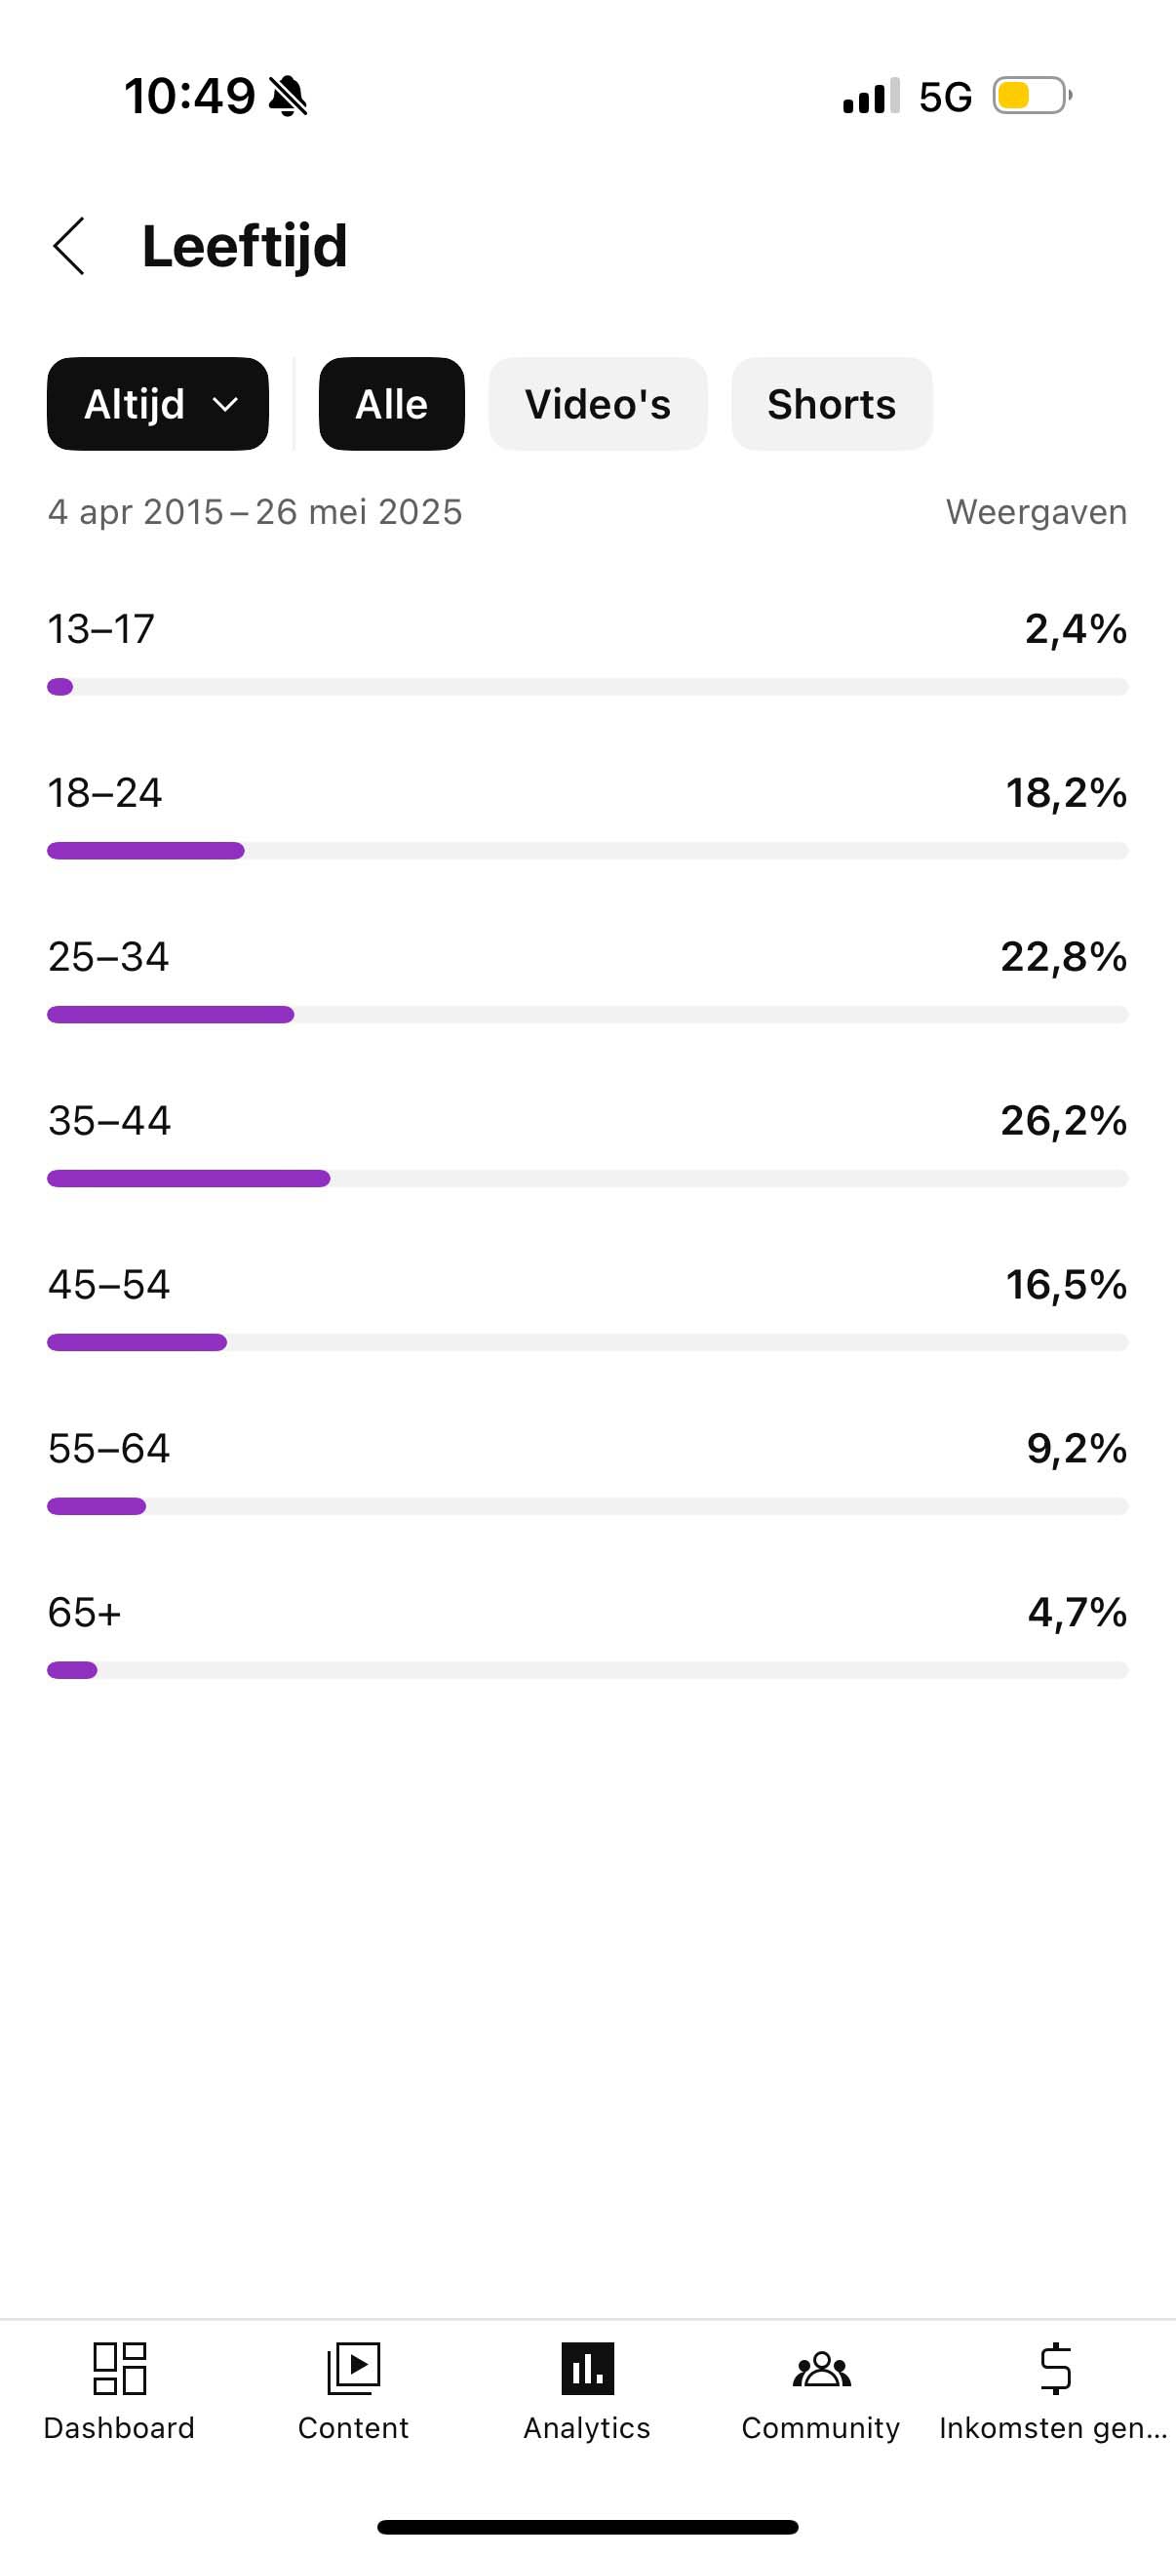Click the 65+ age group label
The height and width of the screenshot is (2558, 1176).
pos(85,1613)
